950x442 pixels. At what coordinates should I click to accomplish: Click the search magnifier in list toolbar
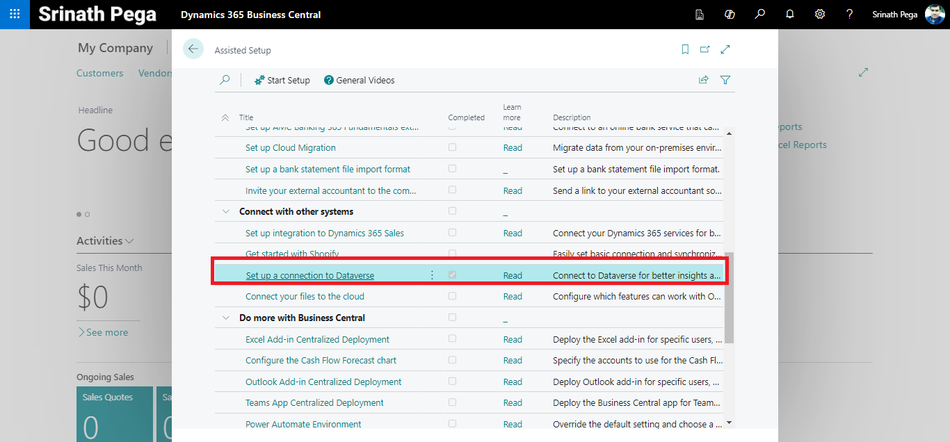tap(225, 80)
